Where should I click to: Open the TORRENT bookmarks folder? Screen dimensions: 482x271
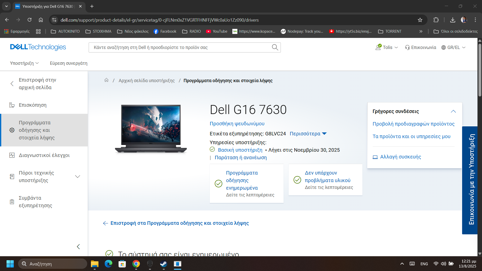tap(390, 31)
